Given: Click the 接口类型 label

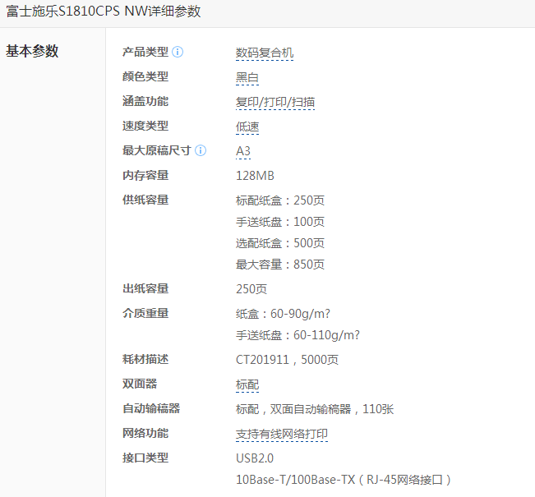Looking at the screenshot, I should click(145, 458).
